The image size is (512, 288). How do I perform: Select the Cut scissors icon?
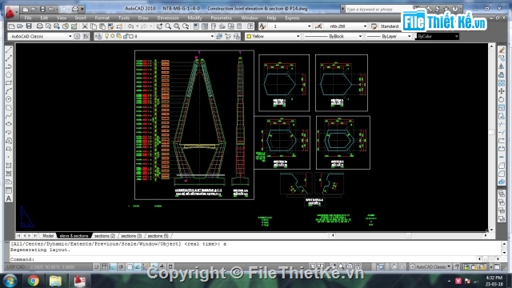point(85,26)
